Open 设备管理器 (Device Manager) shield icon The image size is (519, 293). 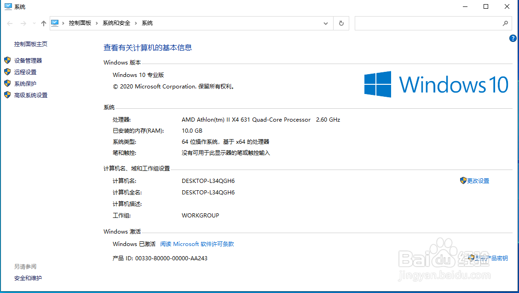pyautogui.click(x=7, y=60)
